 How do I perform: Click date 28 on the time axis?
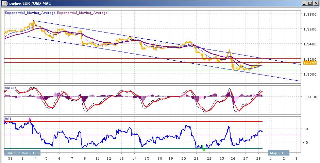[258, 159]
